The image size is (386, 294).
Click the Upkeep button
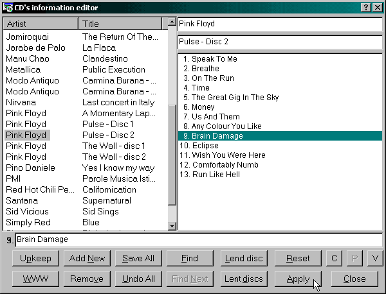tap(35, 258)
